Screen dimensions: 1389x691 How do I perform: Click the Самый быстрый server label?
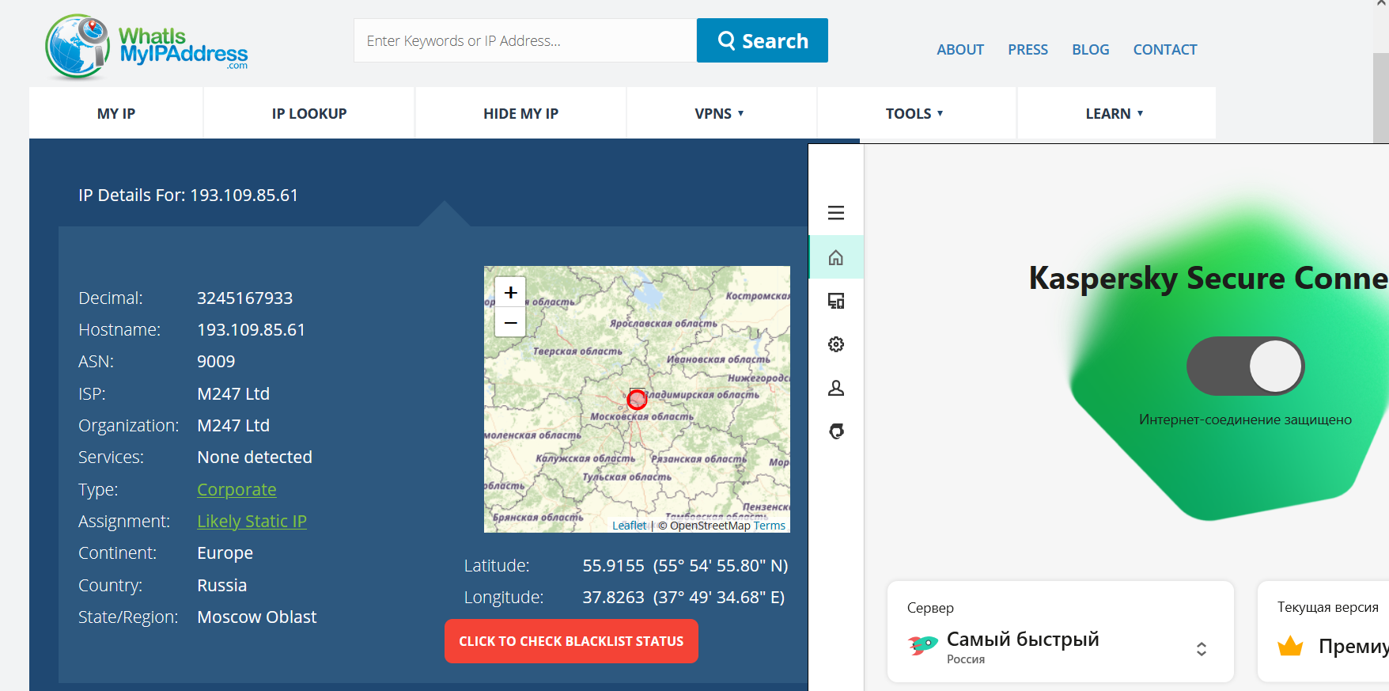(x=1023, y=639)
